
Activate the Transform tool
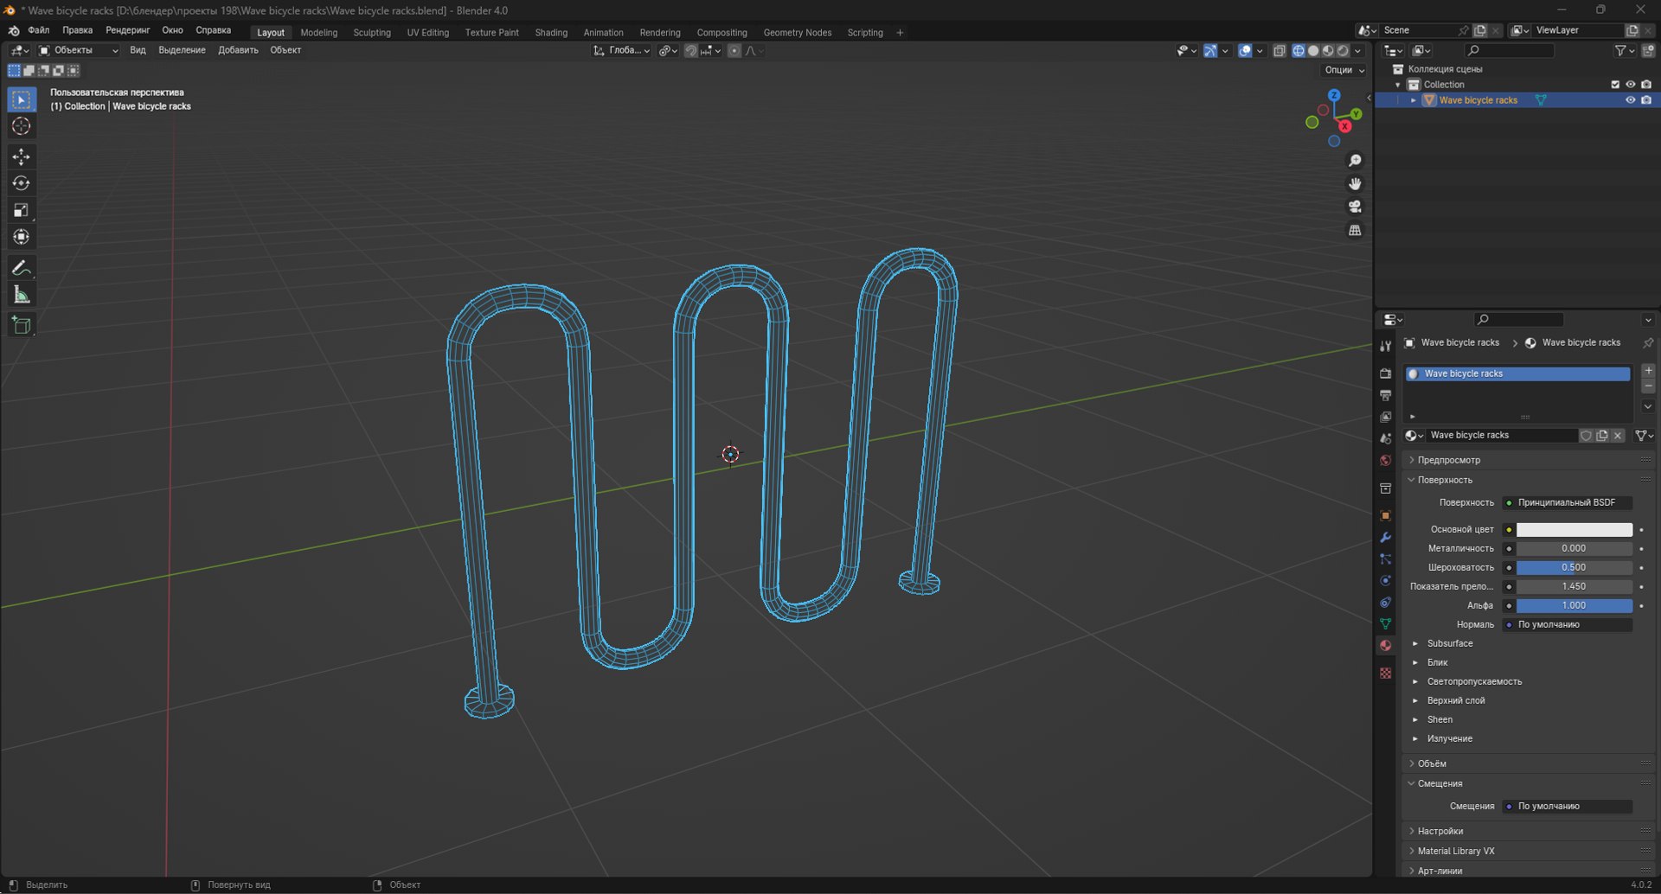pos(22,237)
